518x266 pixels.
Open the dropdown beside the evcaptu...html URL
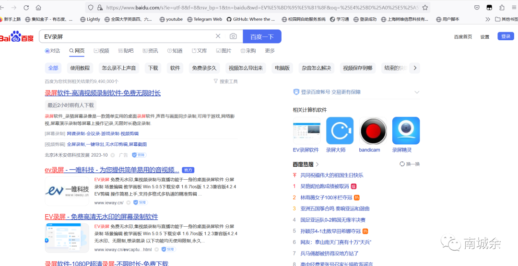point(156,249)
